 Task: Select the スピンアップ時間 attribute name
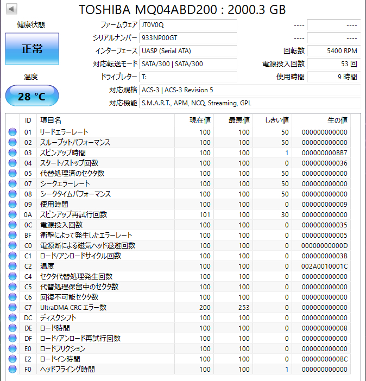coord(63,153)
